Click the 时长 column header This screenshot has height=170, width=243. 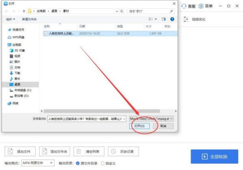click(167, 26)
